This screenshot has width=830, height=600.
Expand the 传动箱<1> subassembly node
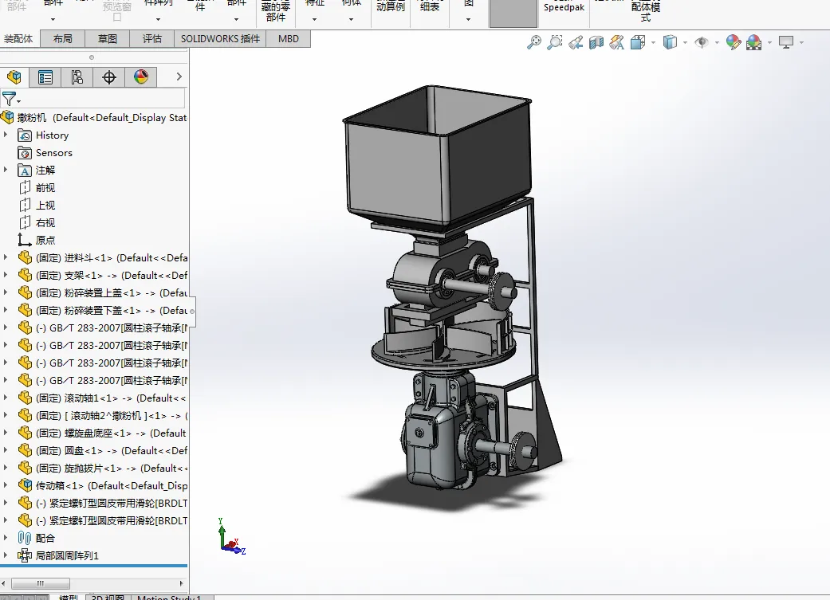pos(6,485)
